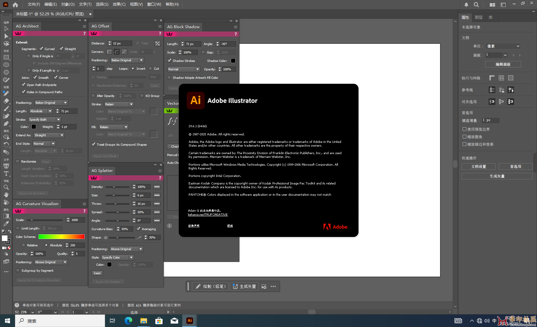Click the 编辑画板 button
537x327 pixels.
(x=503, y=64)
